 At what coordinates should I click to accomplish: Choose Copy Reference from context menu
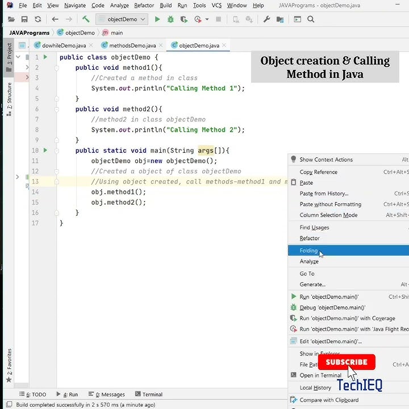(x=348, y=172)
